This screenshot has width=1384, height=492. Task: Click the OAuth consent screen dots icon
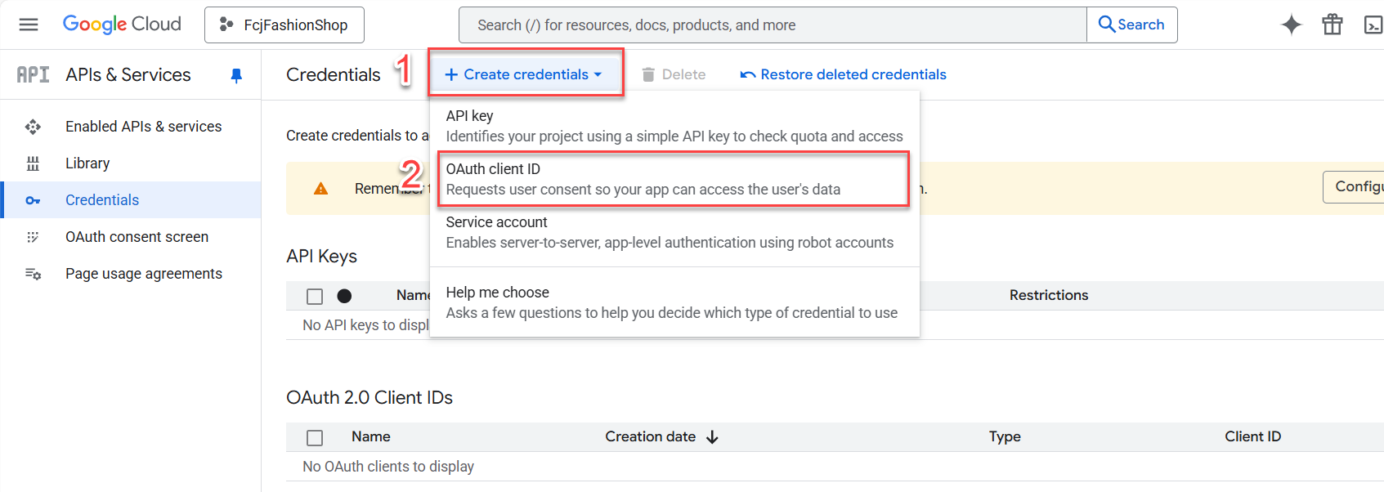[33, 237]
